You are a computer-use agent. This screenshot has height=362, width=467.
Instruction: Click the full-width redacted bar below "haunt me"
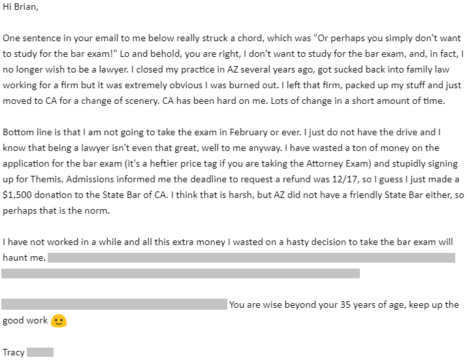click(x=180, y=274)
